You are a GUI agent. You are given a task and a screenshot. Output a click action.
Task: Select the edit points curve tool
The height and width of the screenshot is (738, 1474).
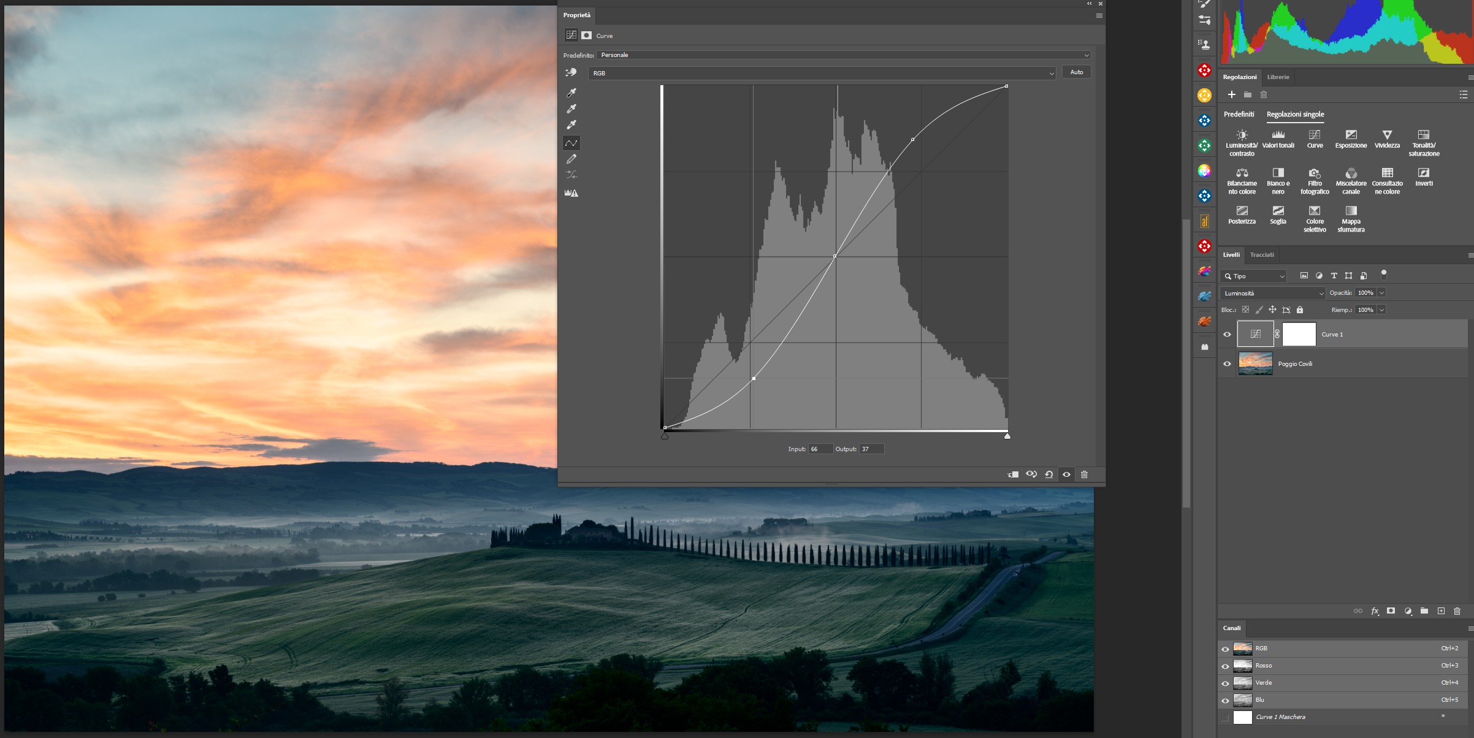pyautogui.click(x=571, y=143)
